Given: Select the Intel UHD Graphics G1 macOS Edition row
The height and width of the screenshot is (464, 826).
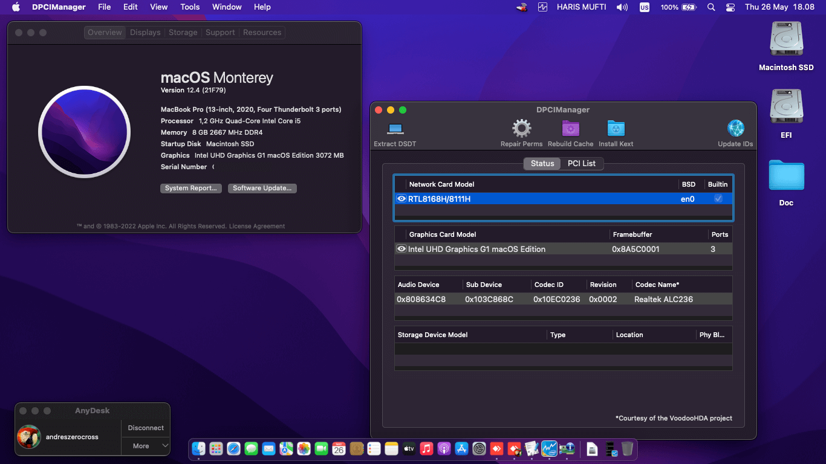Looking at the screenshot, I should click(x=564, y=249).
